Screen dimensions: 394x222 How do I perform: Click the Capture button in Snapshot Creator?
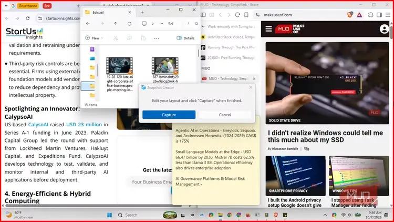tap(169, 115)
